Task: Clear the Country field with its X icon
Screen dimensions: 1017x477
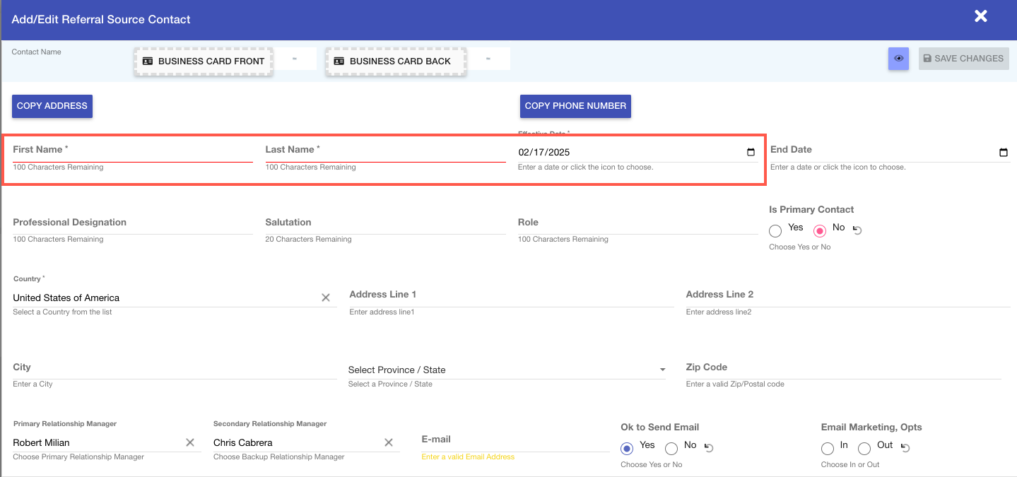Action: [326, 298]
